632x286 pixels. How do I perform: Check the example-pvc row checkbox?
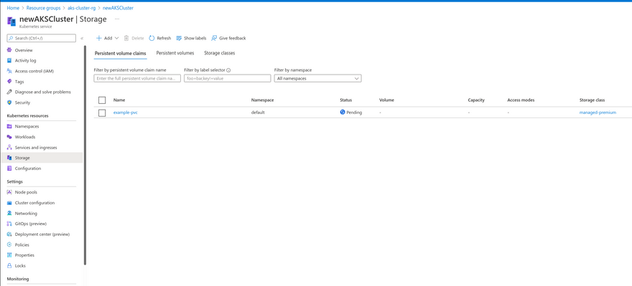click(102, 113)
